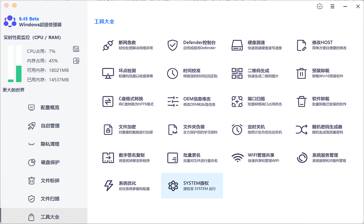
Task: Open the hamburger menu at top right
Action: coord(333,6)
